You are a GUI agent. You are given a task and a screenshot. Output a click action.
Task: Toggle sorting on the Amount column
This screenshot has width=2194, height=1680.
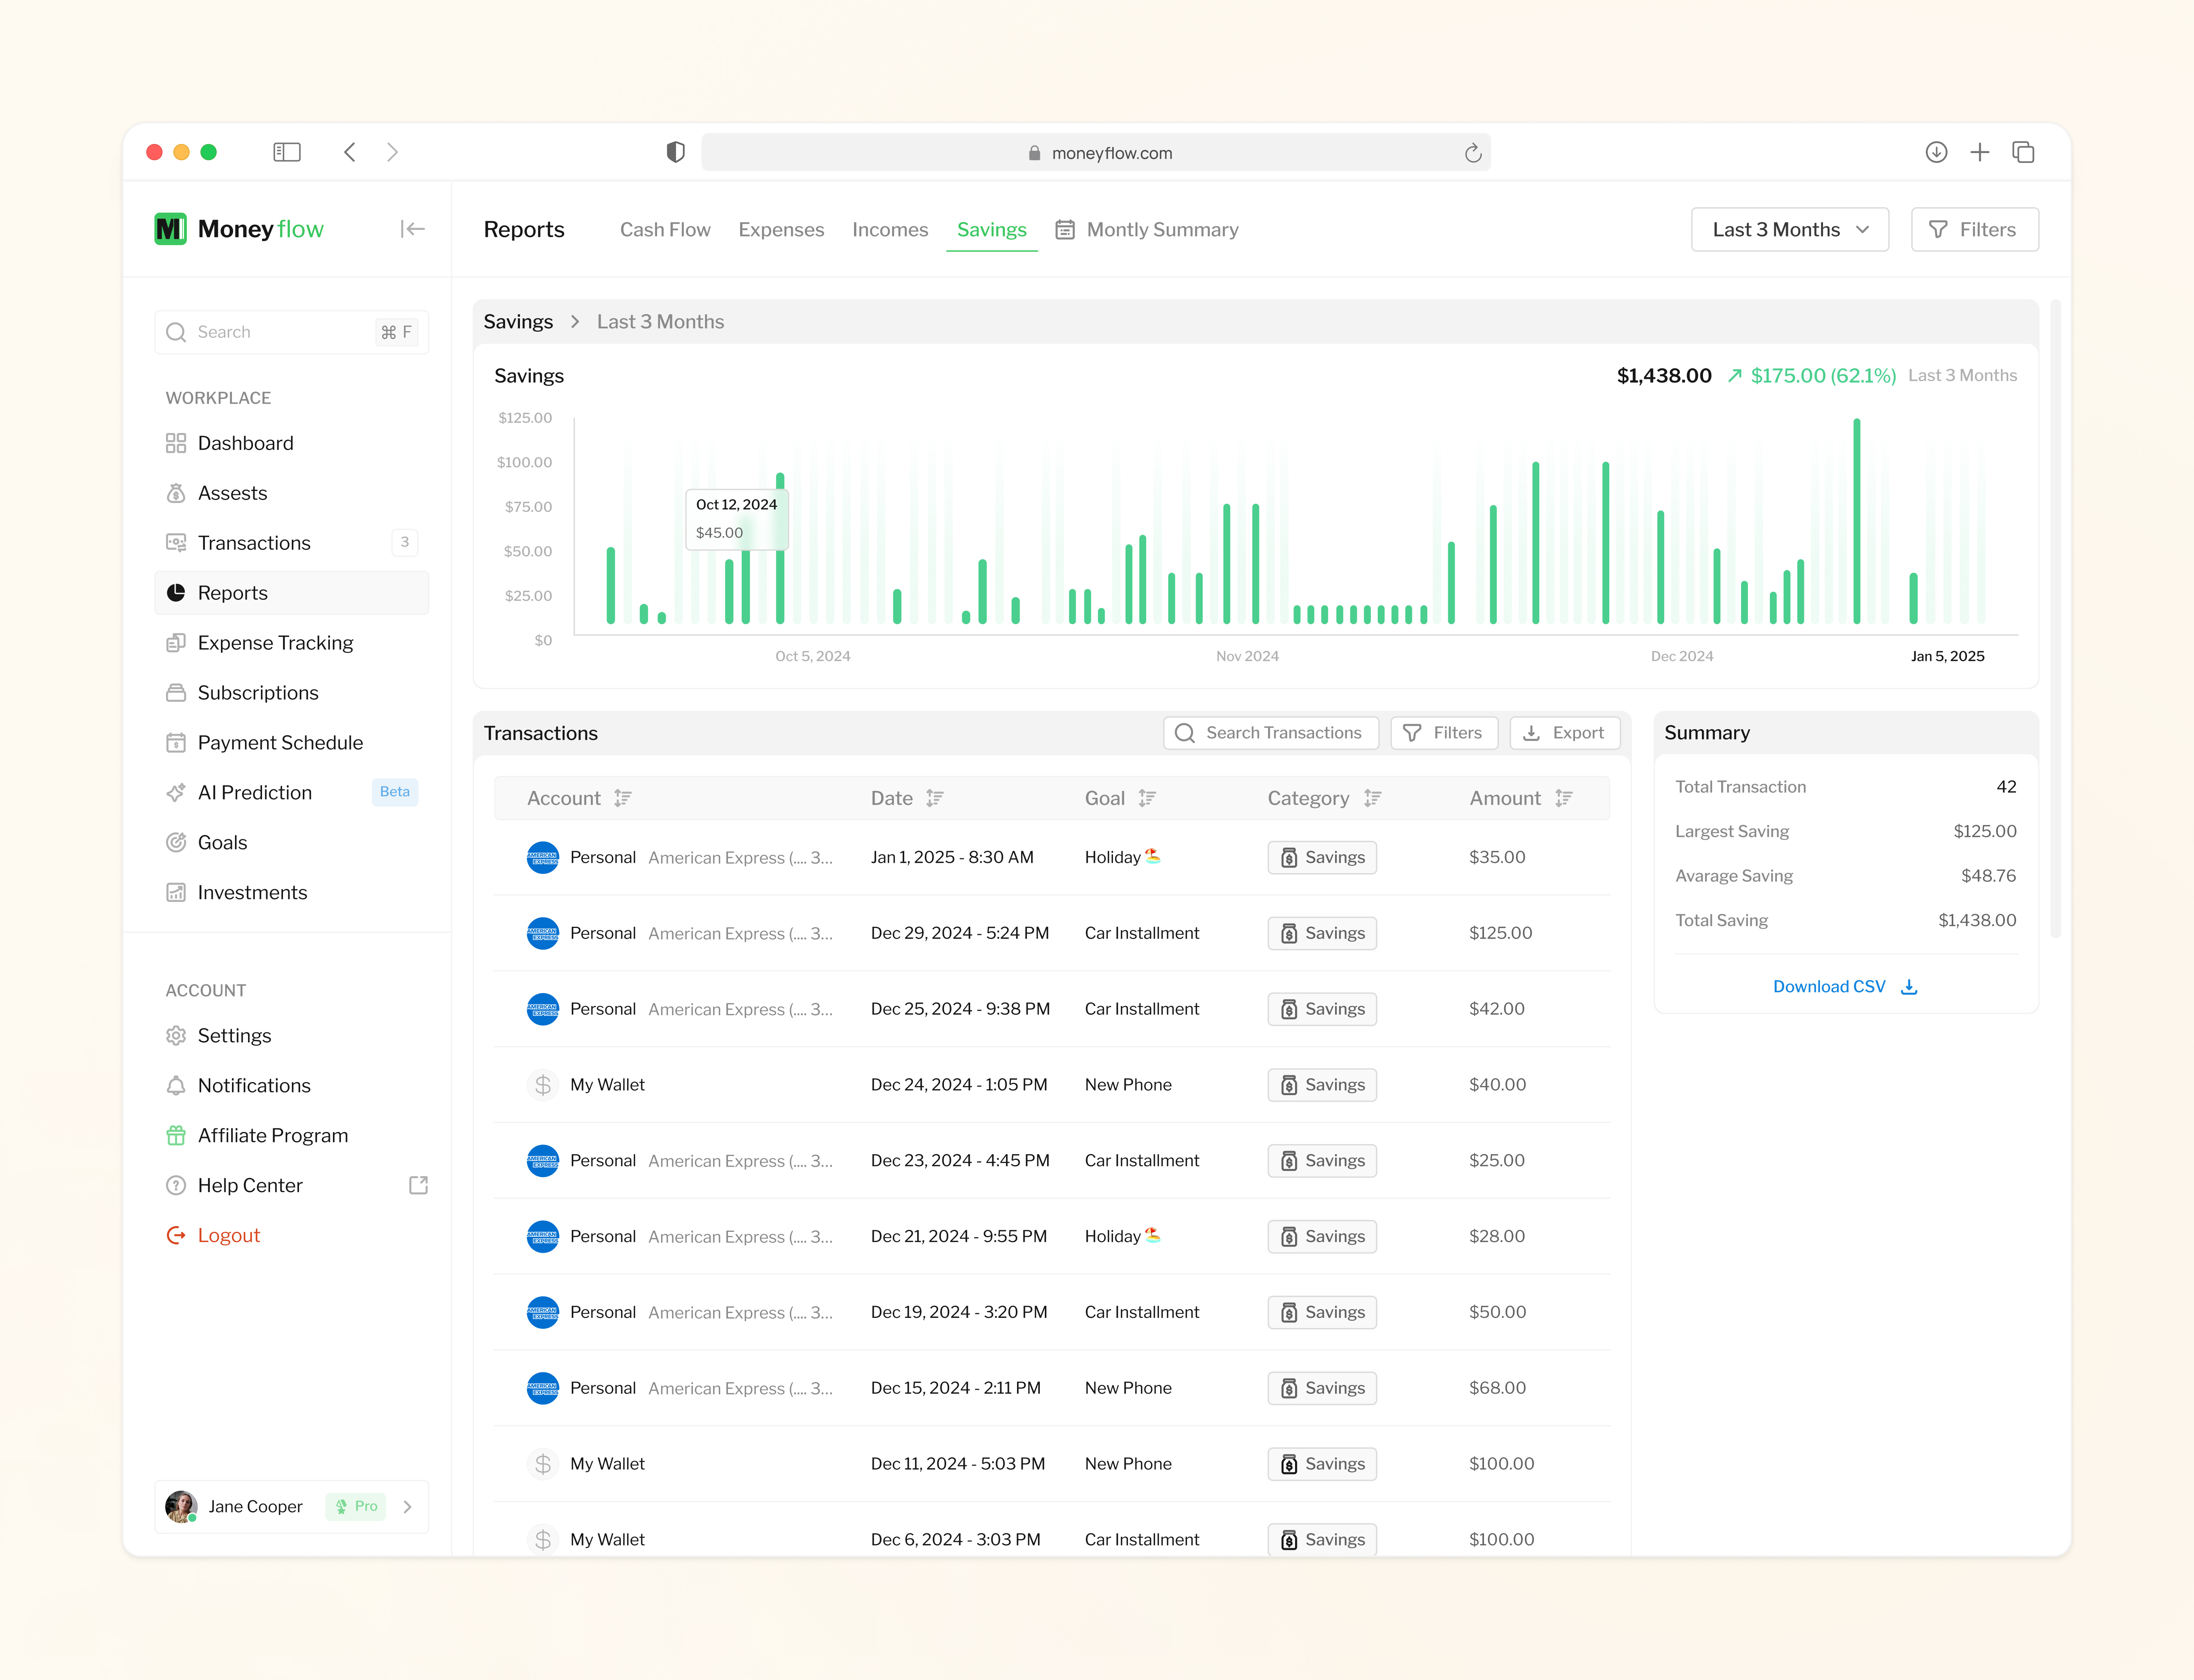(1563, 798)
